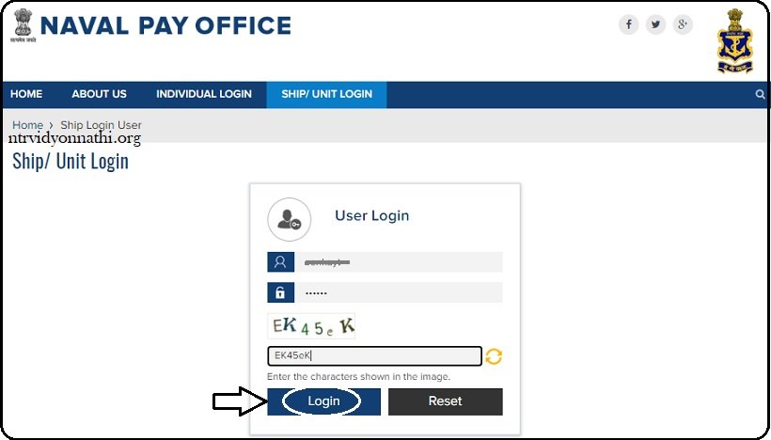Click the EK45eK captcha image
The width and height of the screenshot is (771, 440).
311,326
